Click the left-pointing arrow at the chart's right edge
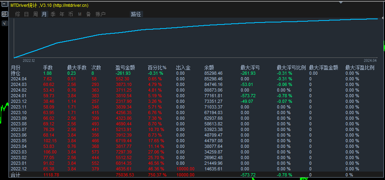 (383, 18)
